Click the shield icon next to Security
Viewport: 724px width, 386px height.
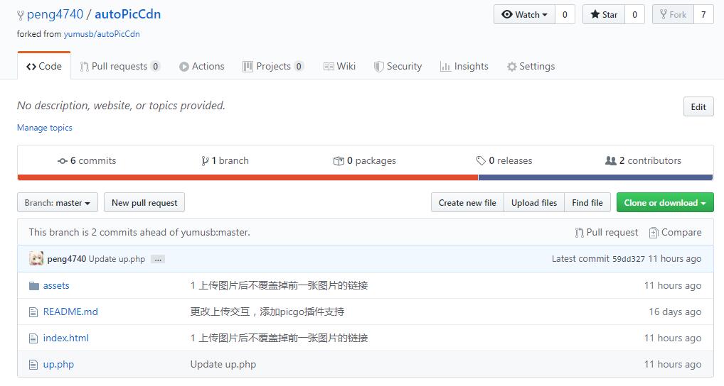378,67
